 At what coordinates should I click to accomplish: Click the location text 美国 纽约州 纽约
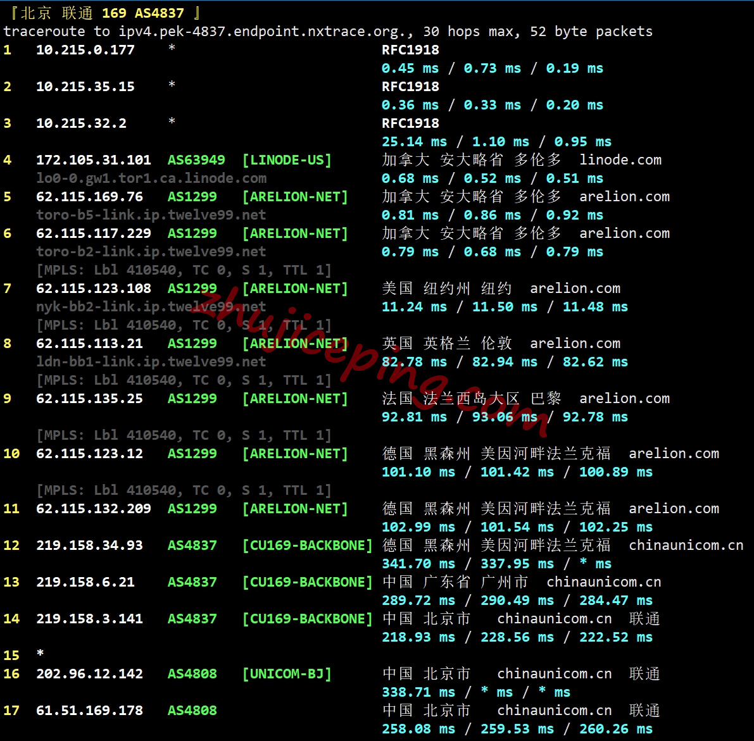447,289
